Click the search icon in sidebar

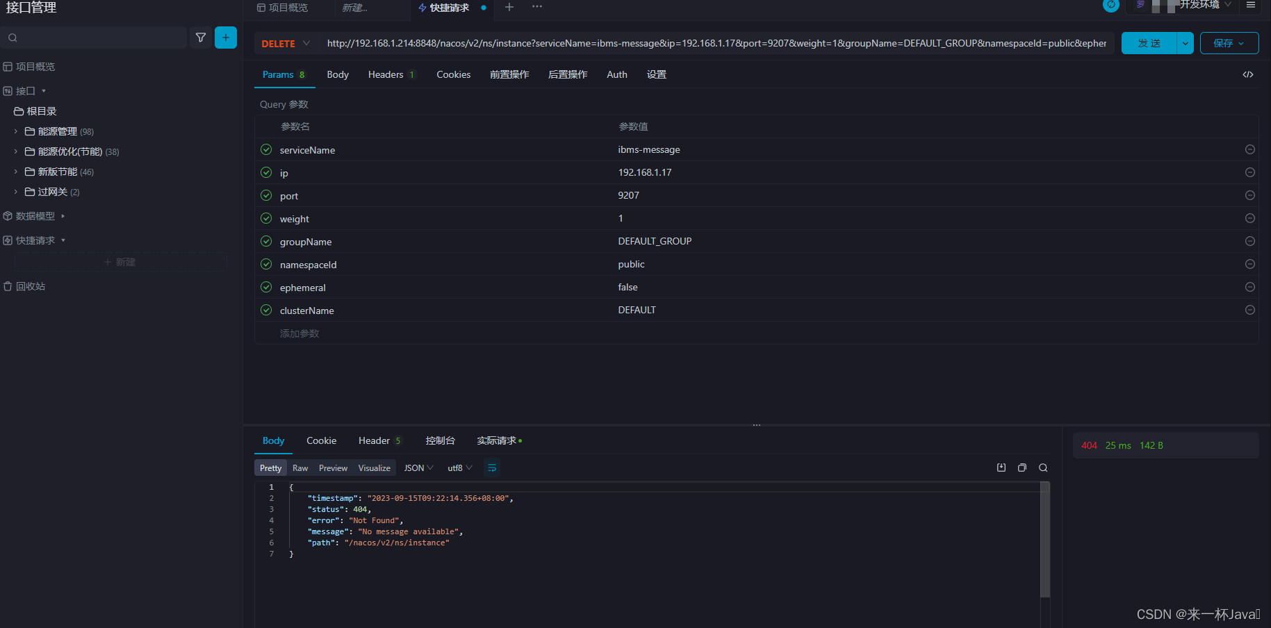13,38
